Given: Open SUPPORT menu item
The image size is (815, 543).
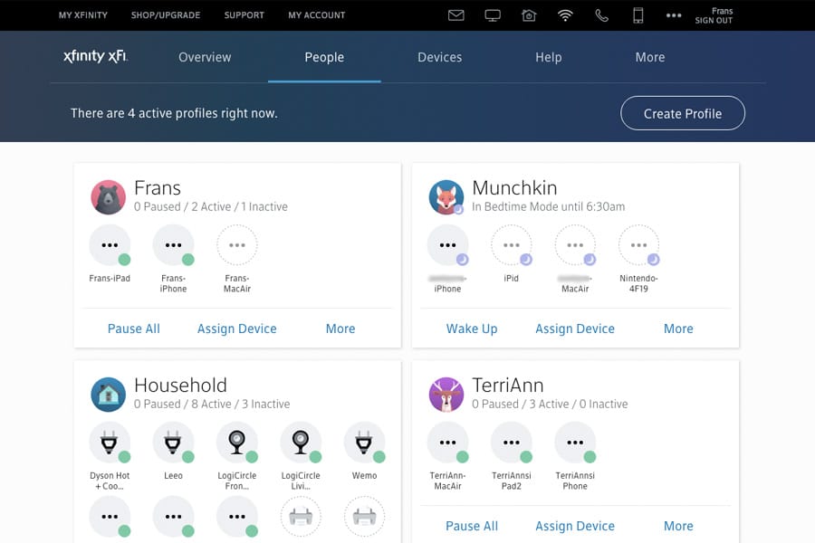Looking at the screenshot, I should [244, 15].
